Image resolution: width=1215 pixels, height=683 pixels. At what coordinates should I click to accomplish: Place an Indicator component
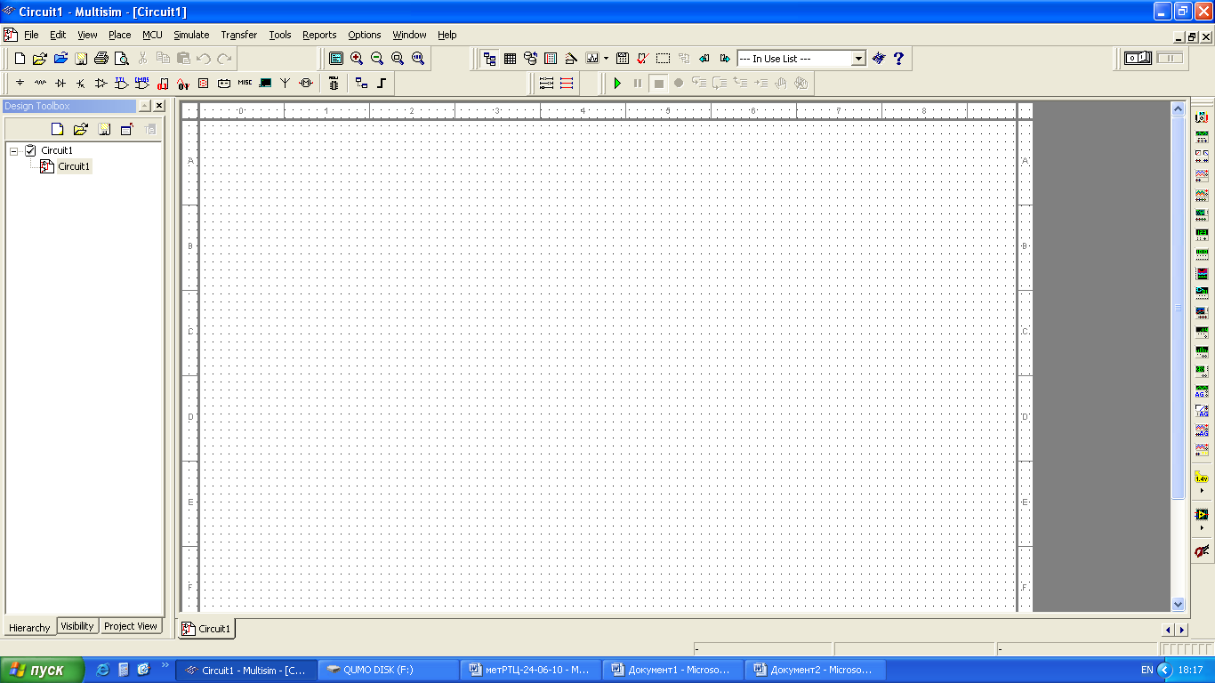click(204, 84)
